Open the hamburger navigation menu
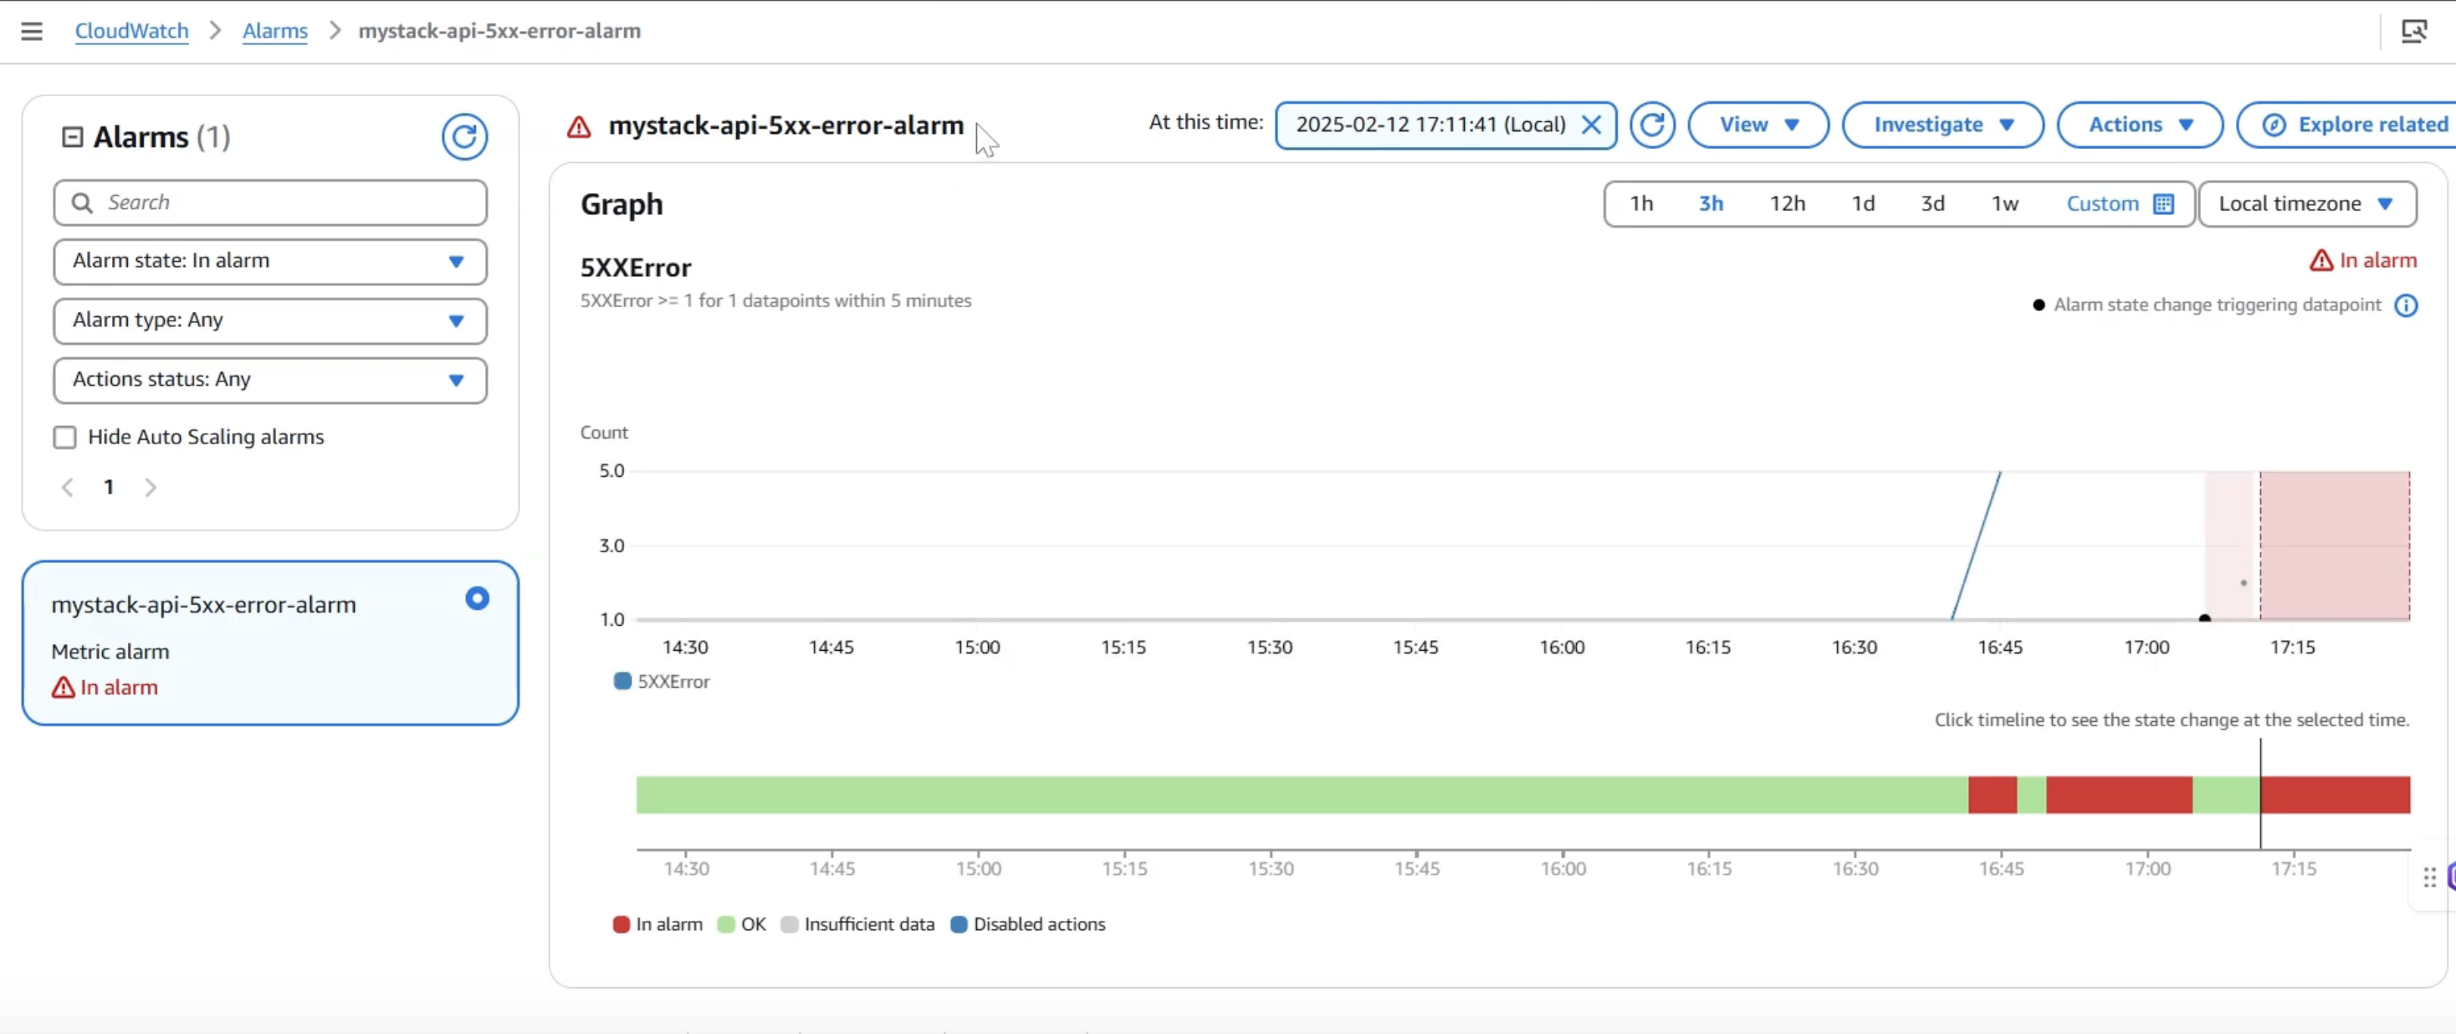The width and height of the screenshot is (2456, 1034). pyautogui.click(x=32, y=30)
